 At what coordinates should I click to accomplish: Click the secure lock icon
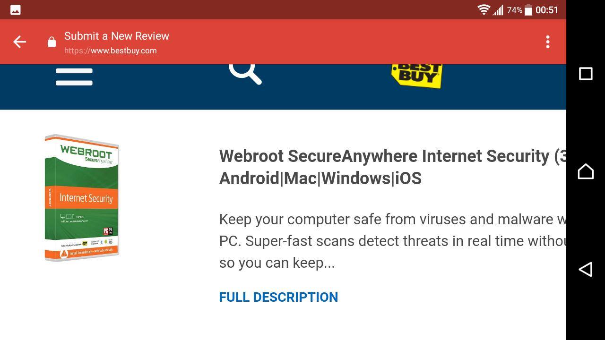[x=52, y=42]
